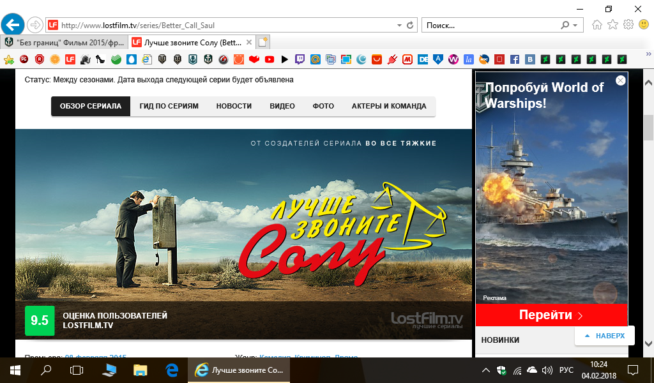Image resolution: width=654 pixels, height=383 pixels.
Task: Select the ОБЗОР СЕРИАЛА tab
Action: point(91,106)
